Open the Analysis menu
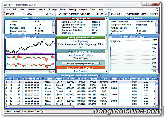The image size is (164, 118). (83, 10)
